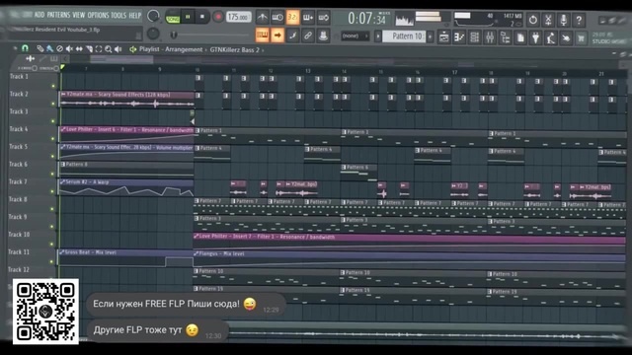Open the Channel rack icon
This screenshot has height=355, width=632.
pyautogui.click(x=474, y=37)
